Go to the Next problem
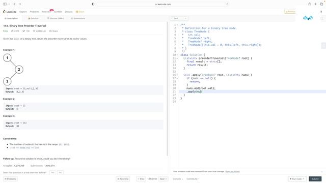 tap(164, 179)
